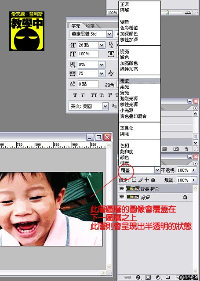
Task: Choose 實光 blend mode
Action: pyautogui.click(x=124, y=93)
